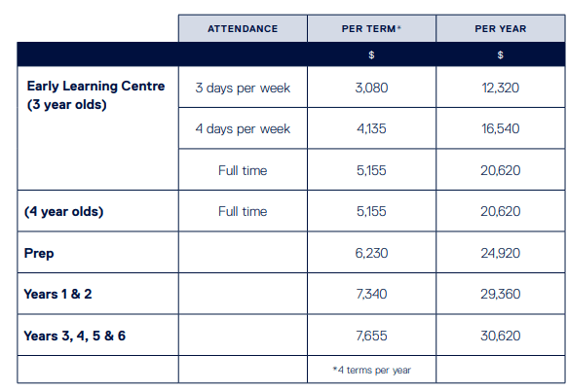Select the Years 3, 4, 5 & 6 label
Image resolution: width=568 pixels, height=390 pixels.
[x=75, y=336]
